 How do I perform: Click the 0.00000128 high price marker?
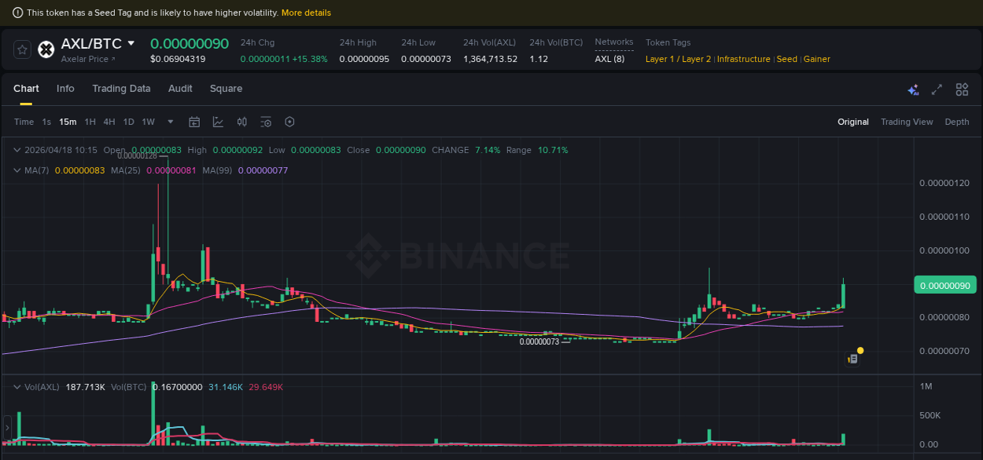pyautogui.click(x=138, y=155)
